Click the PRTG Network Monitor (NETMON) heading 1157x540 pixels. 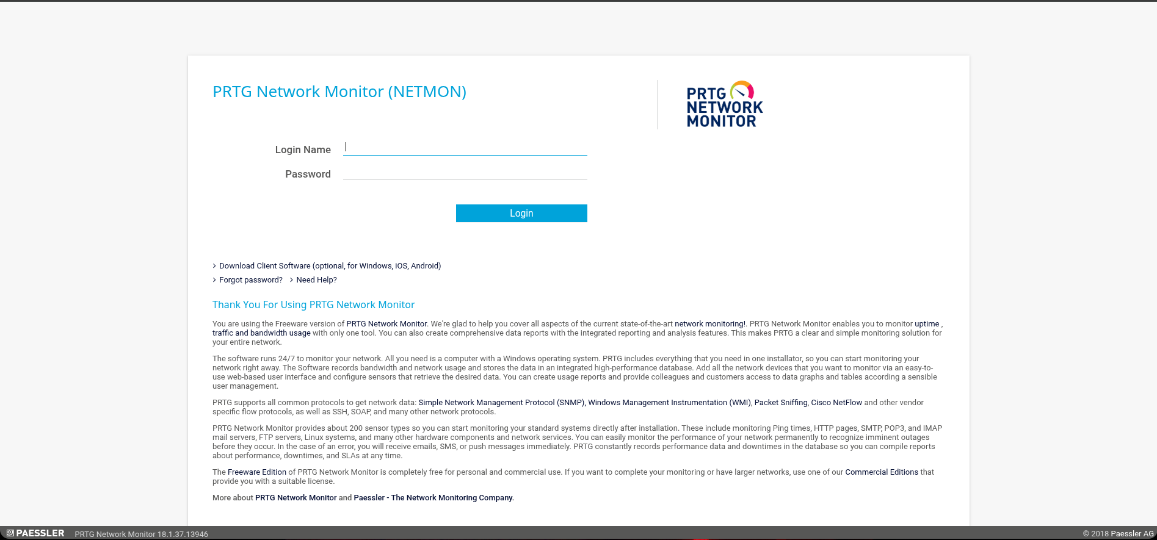[339, 92]
